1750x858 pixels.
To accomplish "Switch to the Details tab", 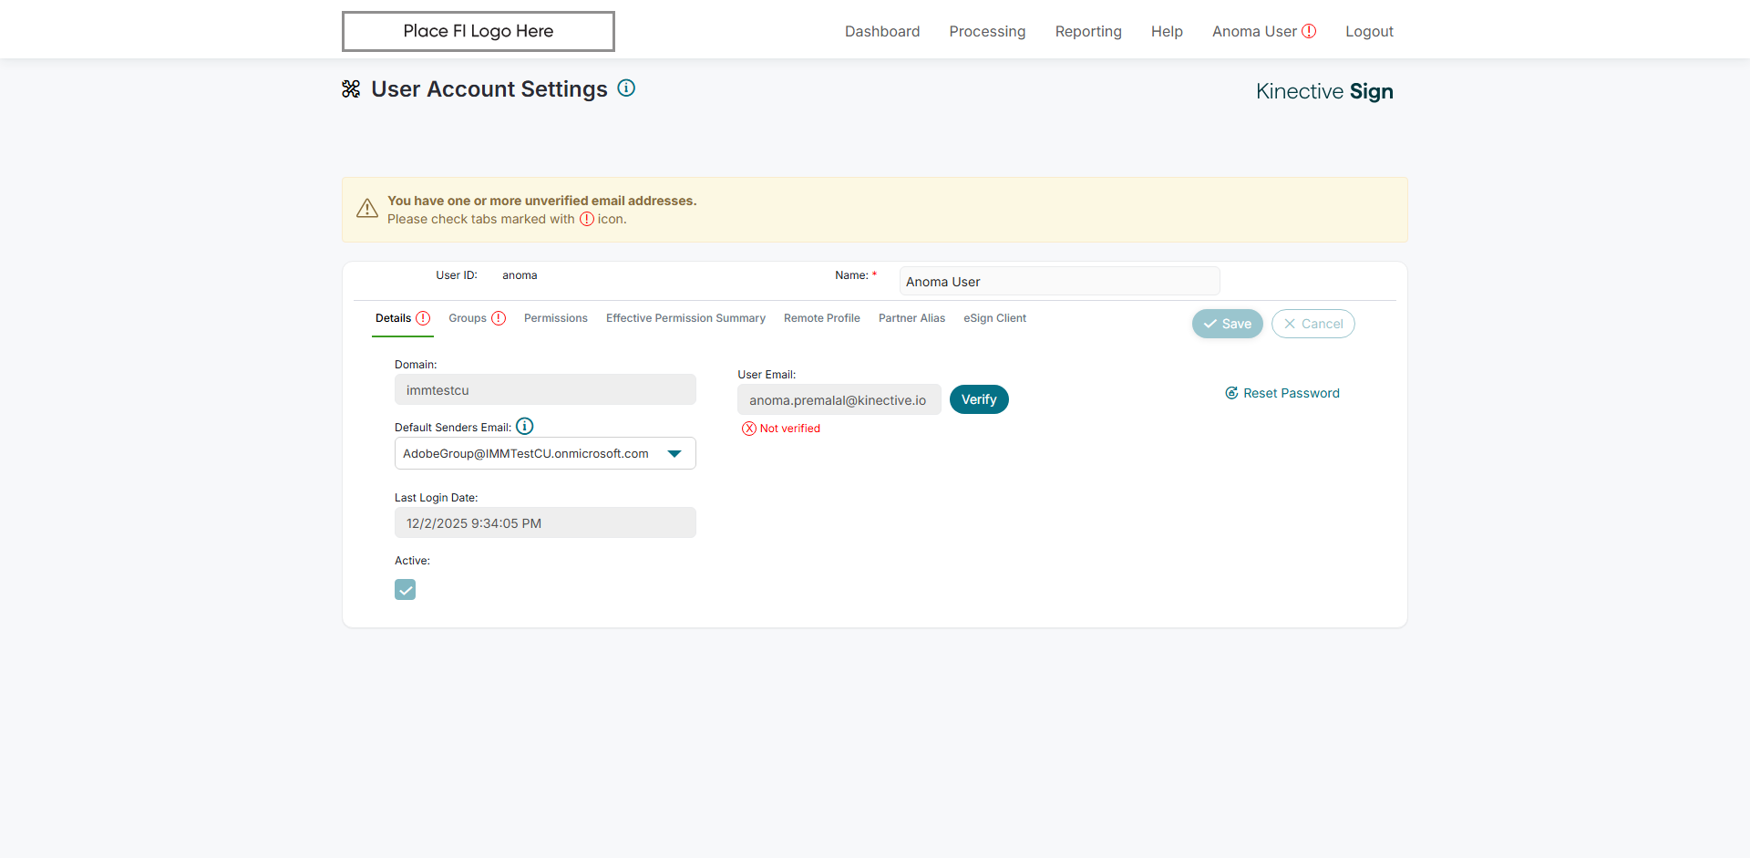I will 402,318.
